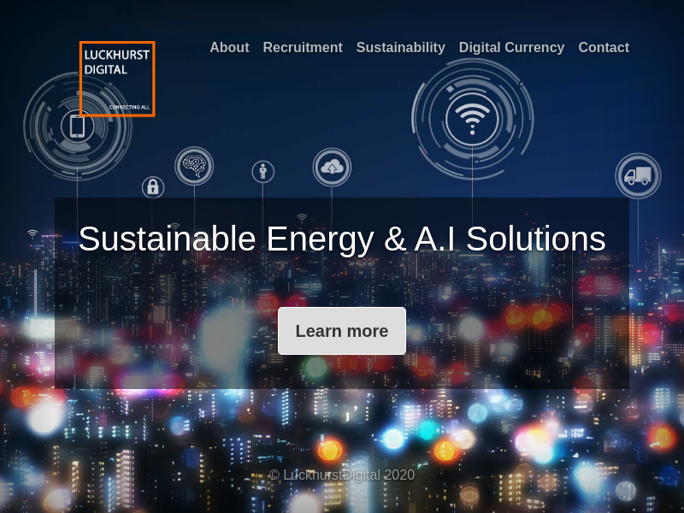This screenshot has width=684, height=513.
Task: Click the person figure icon
Action: pos(263,172)
